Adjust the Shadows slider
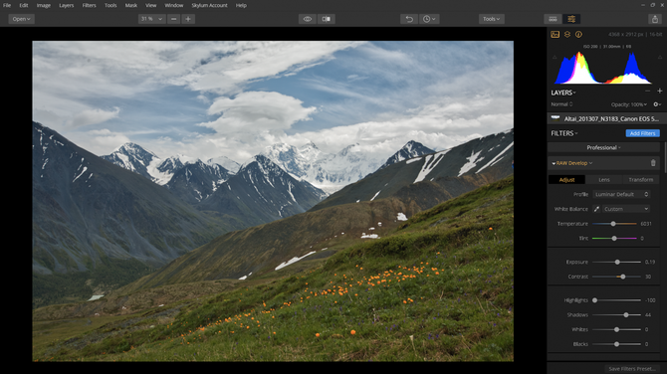This screenshot has width=667, height=374. tap(616, 315)
